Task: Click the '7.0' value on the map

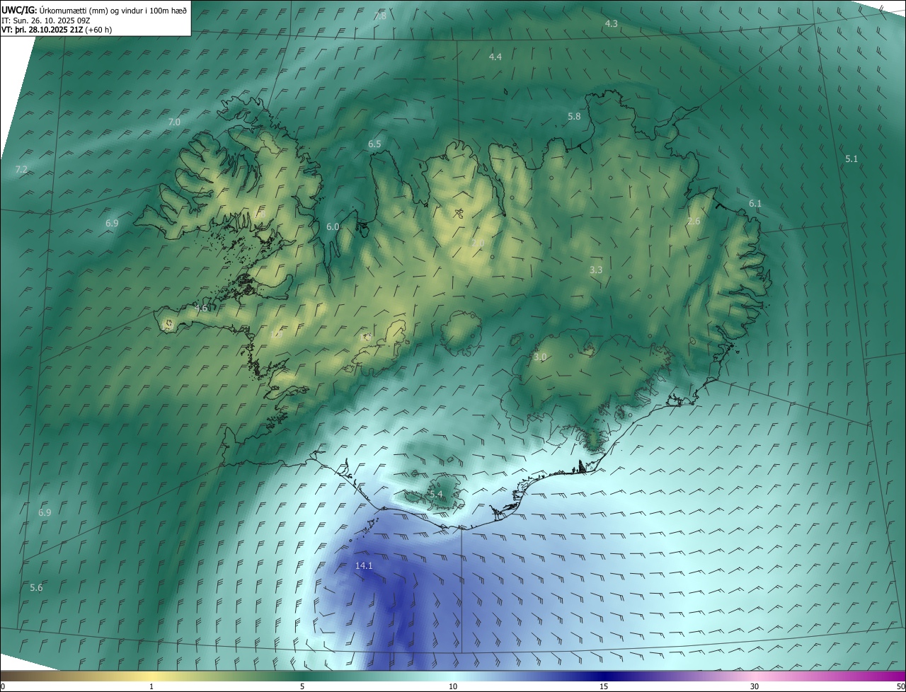Action: [174, 122]
